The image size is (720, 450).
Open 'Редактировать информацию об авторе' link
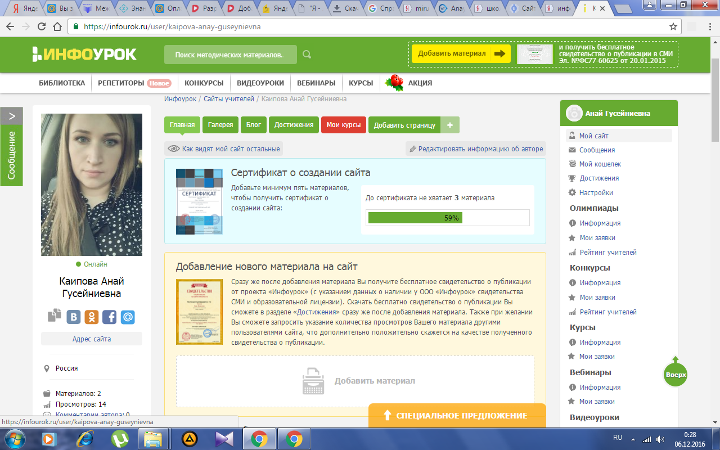pyautogui.click(x=476, y=148)
